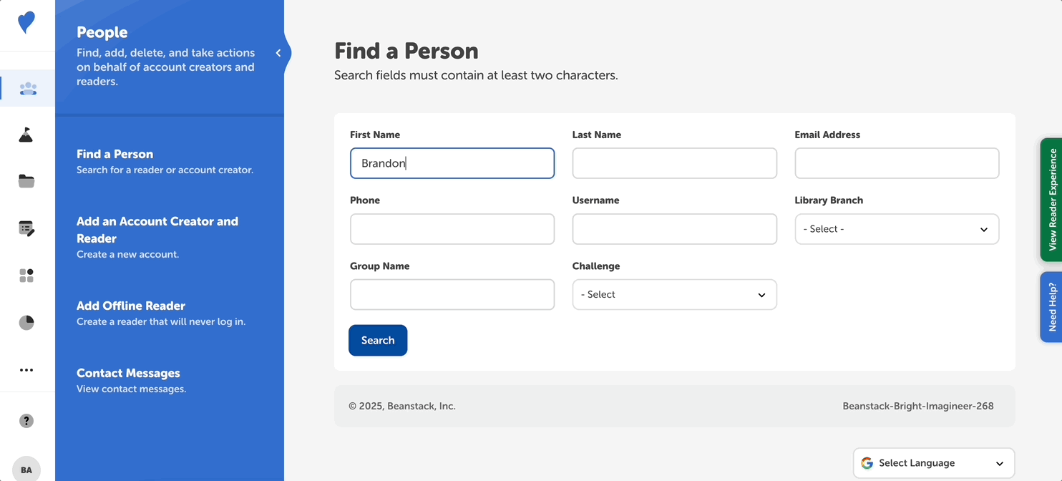Viewport: 1062px width, 481px height.
Task: Focus the Last Name input field
Action: coord(674,163)
